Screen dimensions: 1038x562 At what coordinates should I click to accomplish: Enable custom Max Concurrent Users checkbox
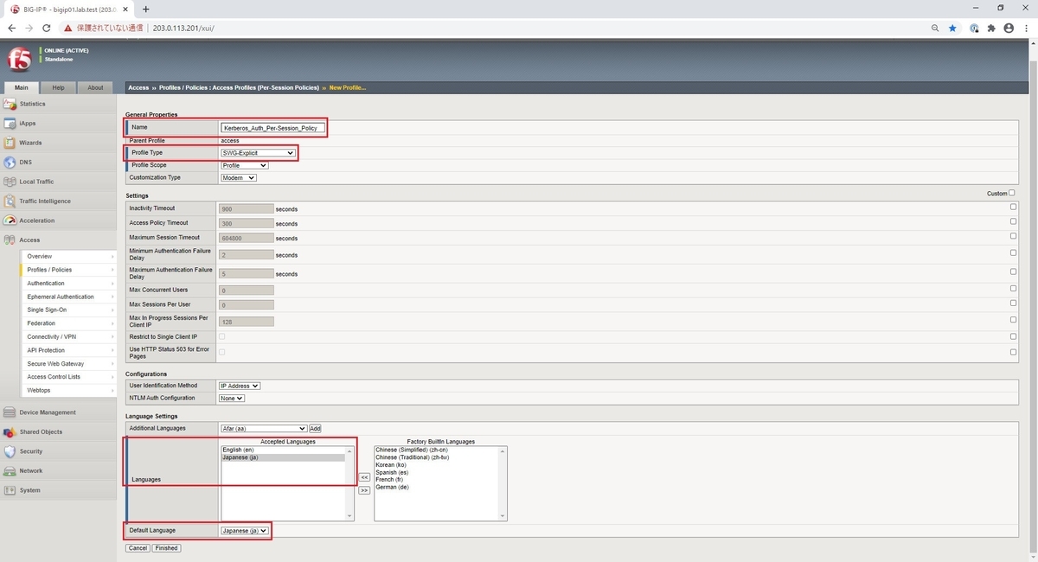[x=1013, y=290]
